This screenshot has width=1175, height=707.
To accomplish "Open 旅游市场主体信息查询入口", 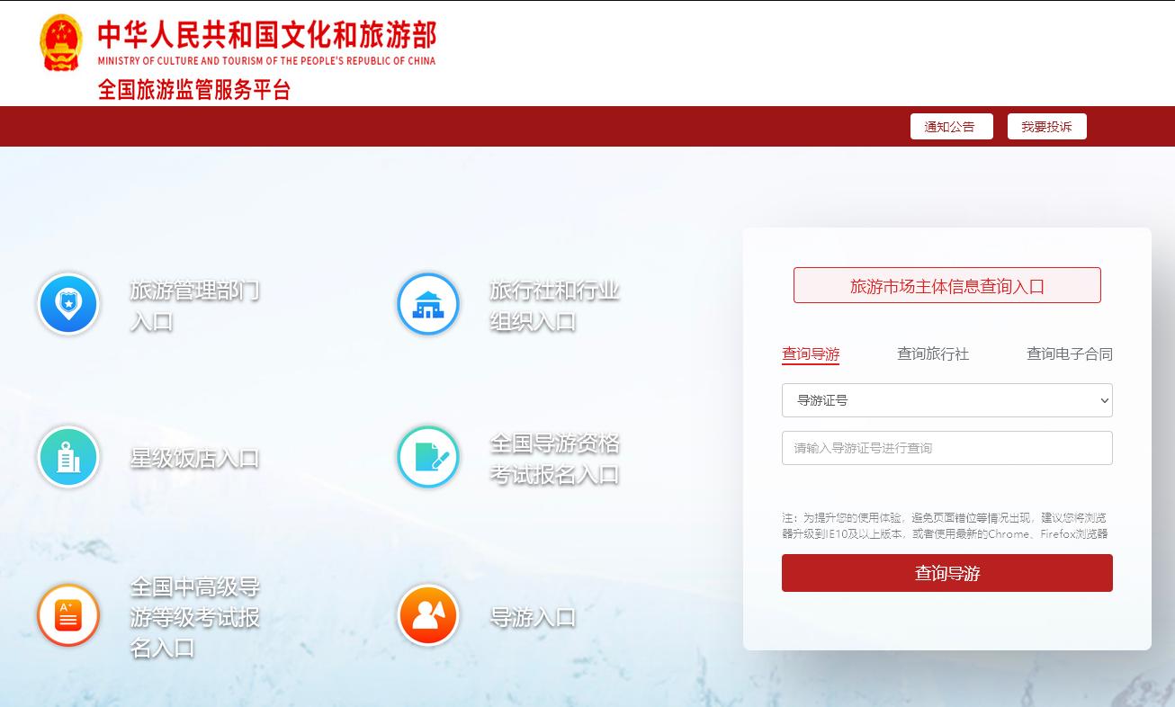I will (x=946, y=285).
